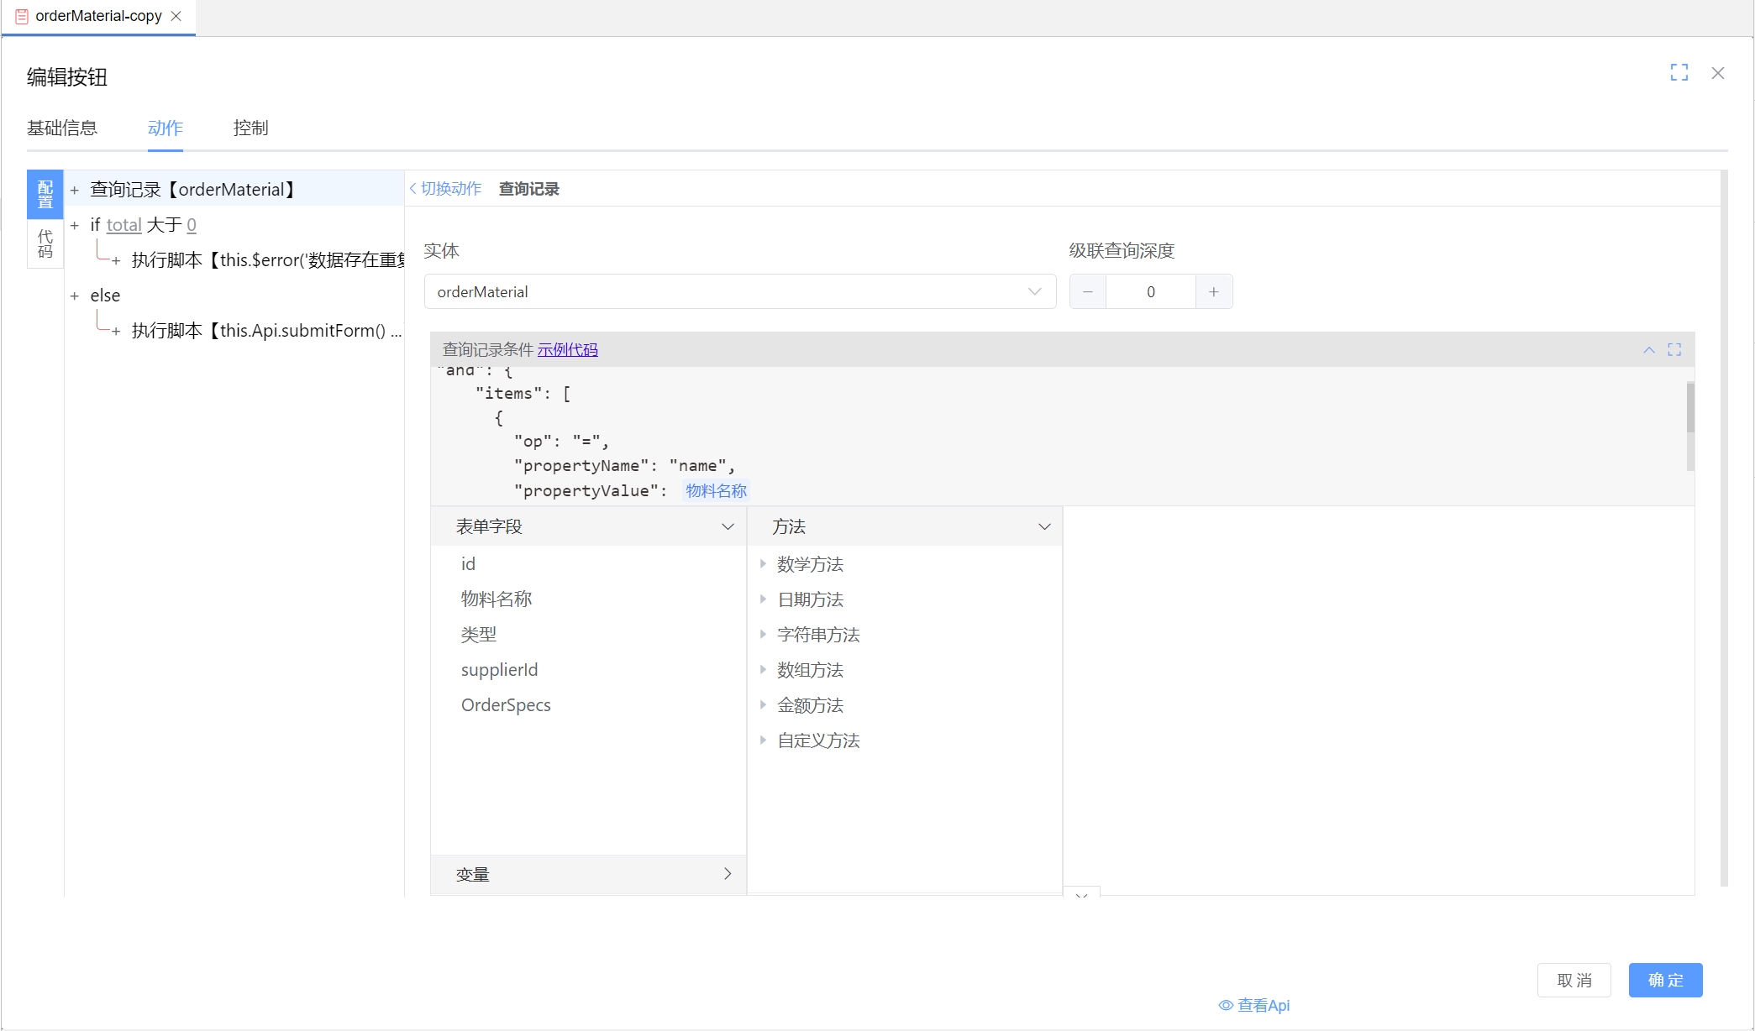Collapse the query condition panel with the chevron

click(x=1649, y=349)
